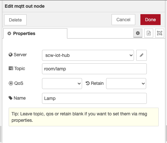Image resolution: width=167 pixels, height=143 pixels.
Task: Focus the Topic field room/lamp
Action: click(x=94, y=69)
